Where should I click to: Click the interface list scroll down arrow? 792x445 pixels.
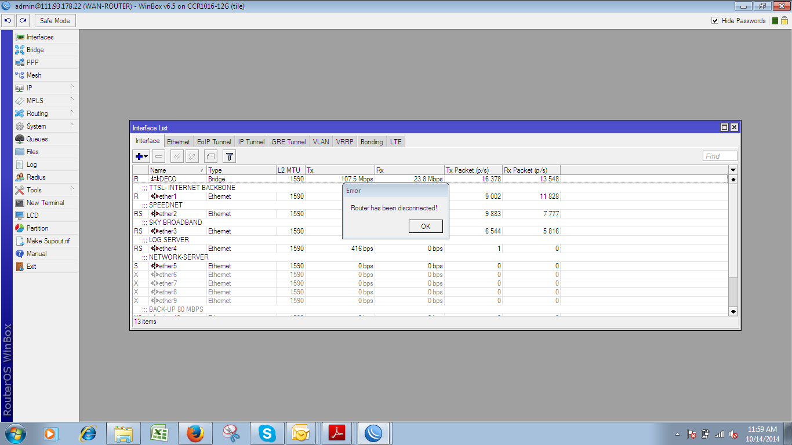coord(733,312)
